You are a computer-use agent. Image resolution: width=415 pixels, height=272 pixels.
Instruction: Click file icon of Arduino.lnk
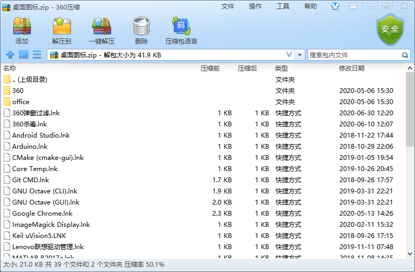7,146
